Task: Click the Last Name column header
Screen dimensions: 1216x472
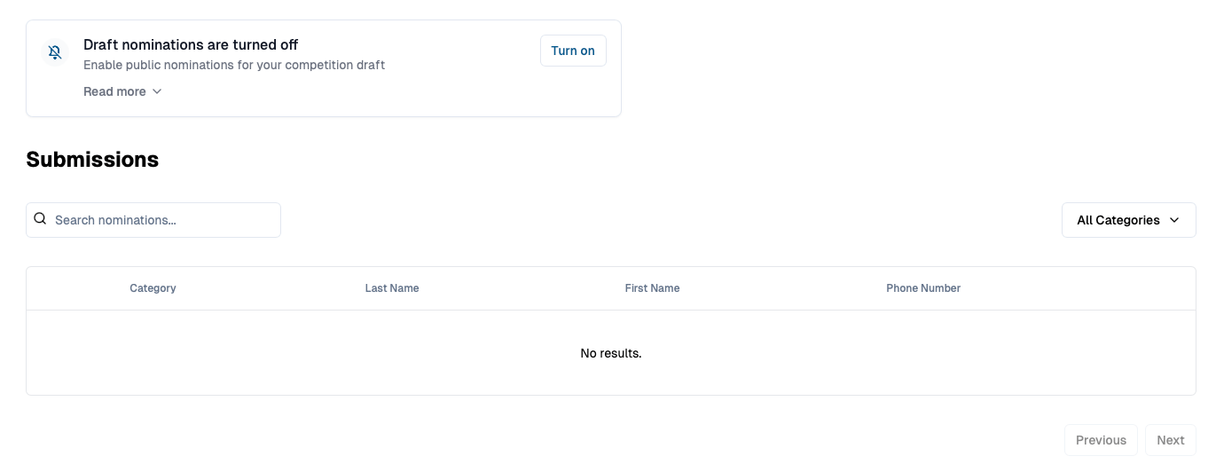Action: coord(392,288)
